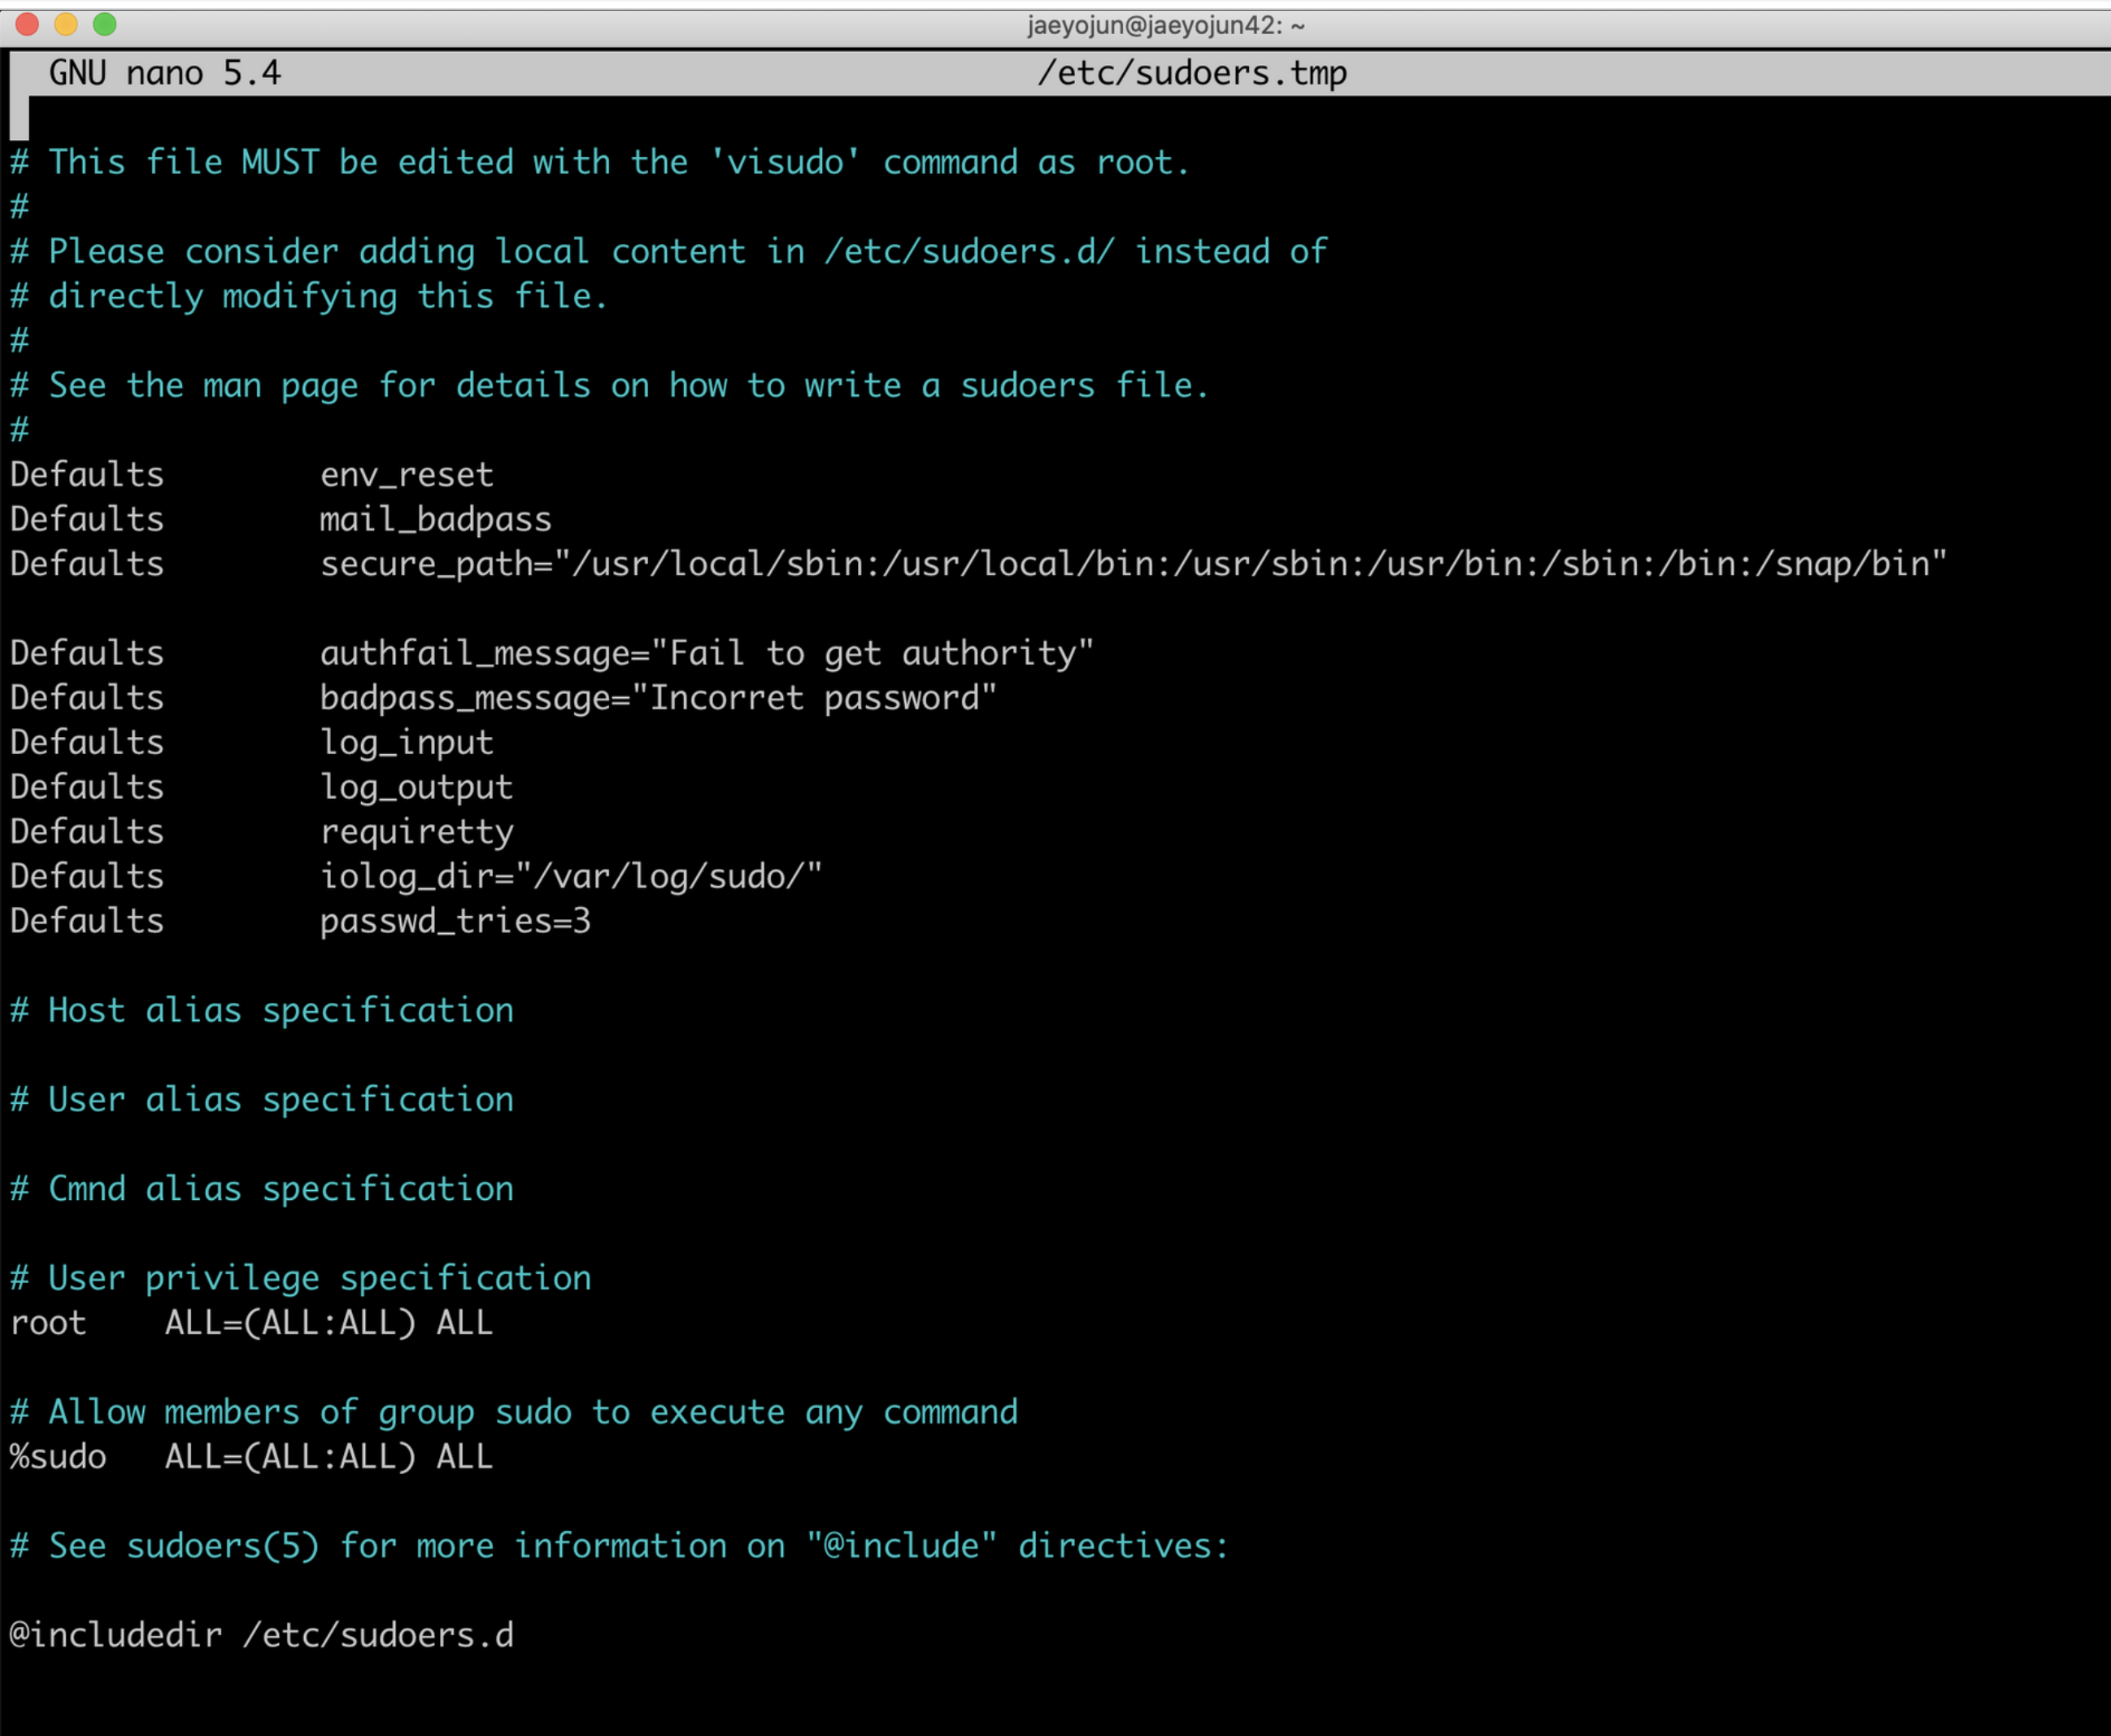This screenshot has height=1736, width=2111.
Task: Place cursor on env_reset Defaults line
Action: tap(406, 475)
